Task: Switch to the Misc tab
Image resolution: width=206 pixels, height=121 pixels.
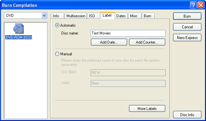Action: point(135,16)
